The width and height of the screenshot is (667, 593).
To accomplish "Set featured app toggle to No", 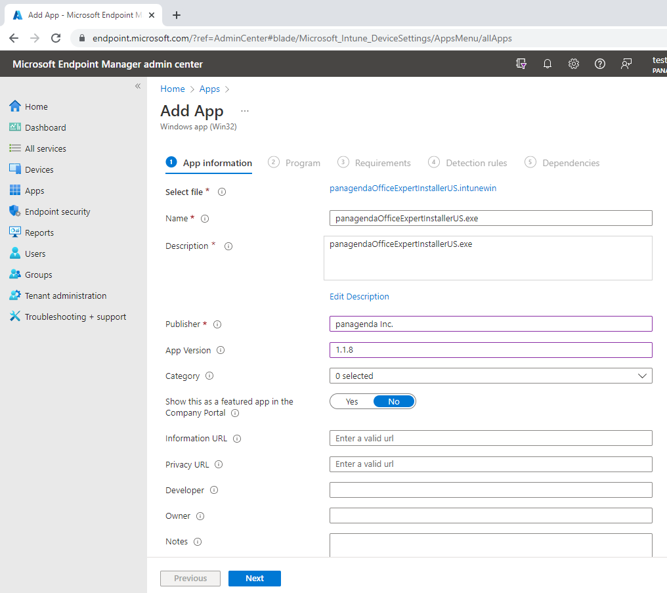I will pyautogui.click(x=394, y=401).
